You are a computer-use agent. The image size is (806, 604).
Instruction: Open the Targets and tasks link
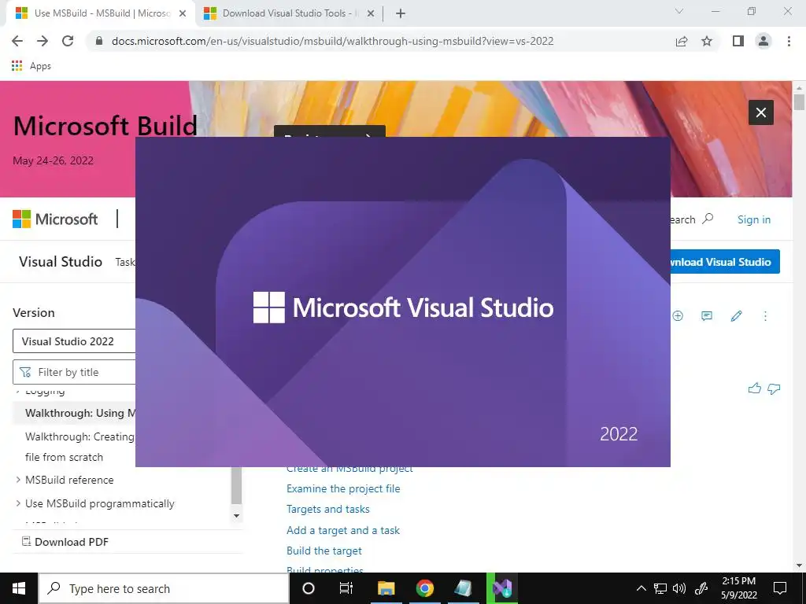click(328, 509)
